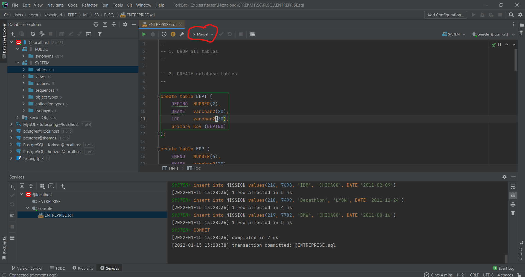Open the File menu

tap(15, 5)
